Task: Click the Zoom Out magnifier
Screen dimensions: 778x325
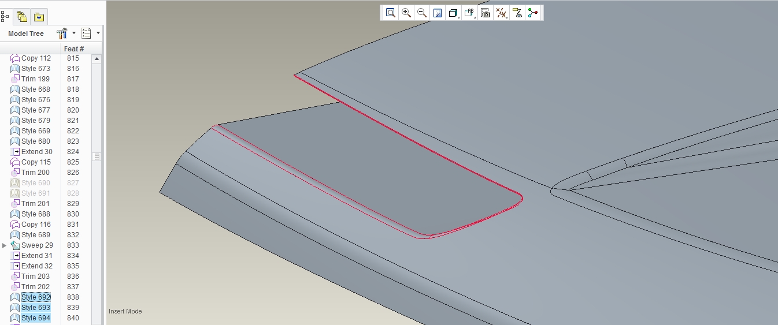Action: click(422, 13)
